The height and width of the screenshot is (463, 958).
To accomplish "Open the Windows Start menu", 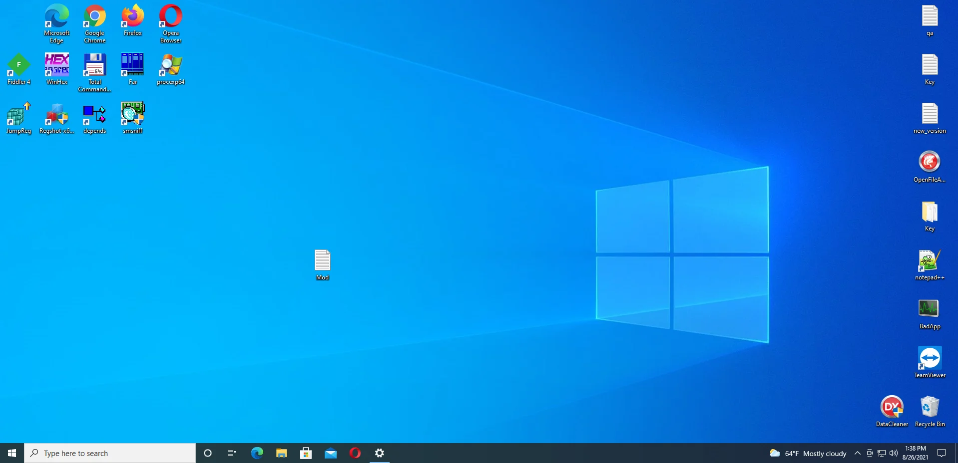I will [12, 453].
